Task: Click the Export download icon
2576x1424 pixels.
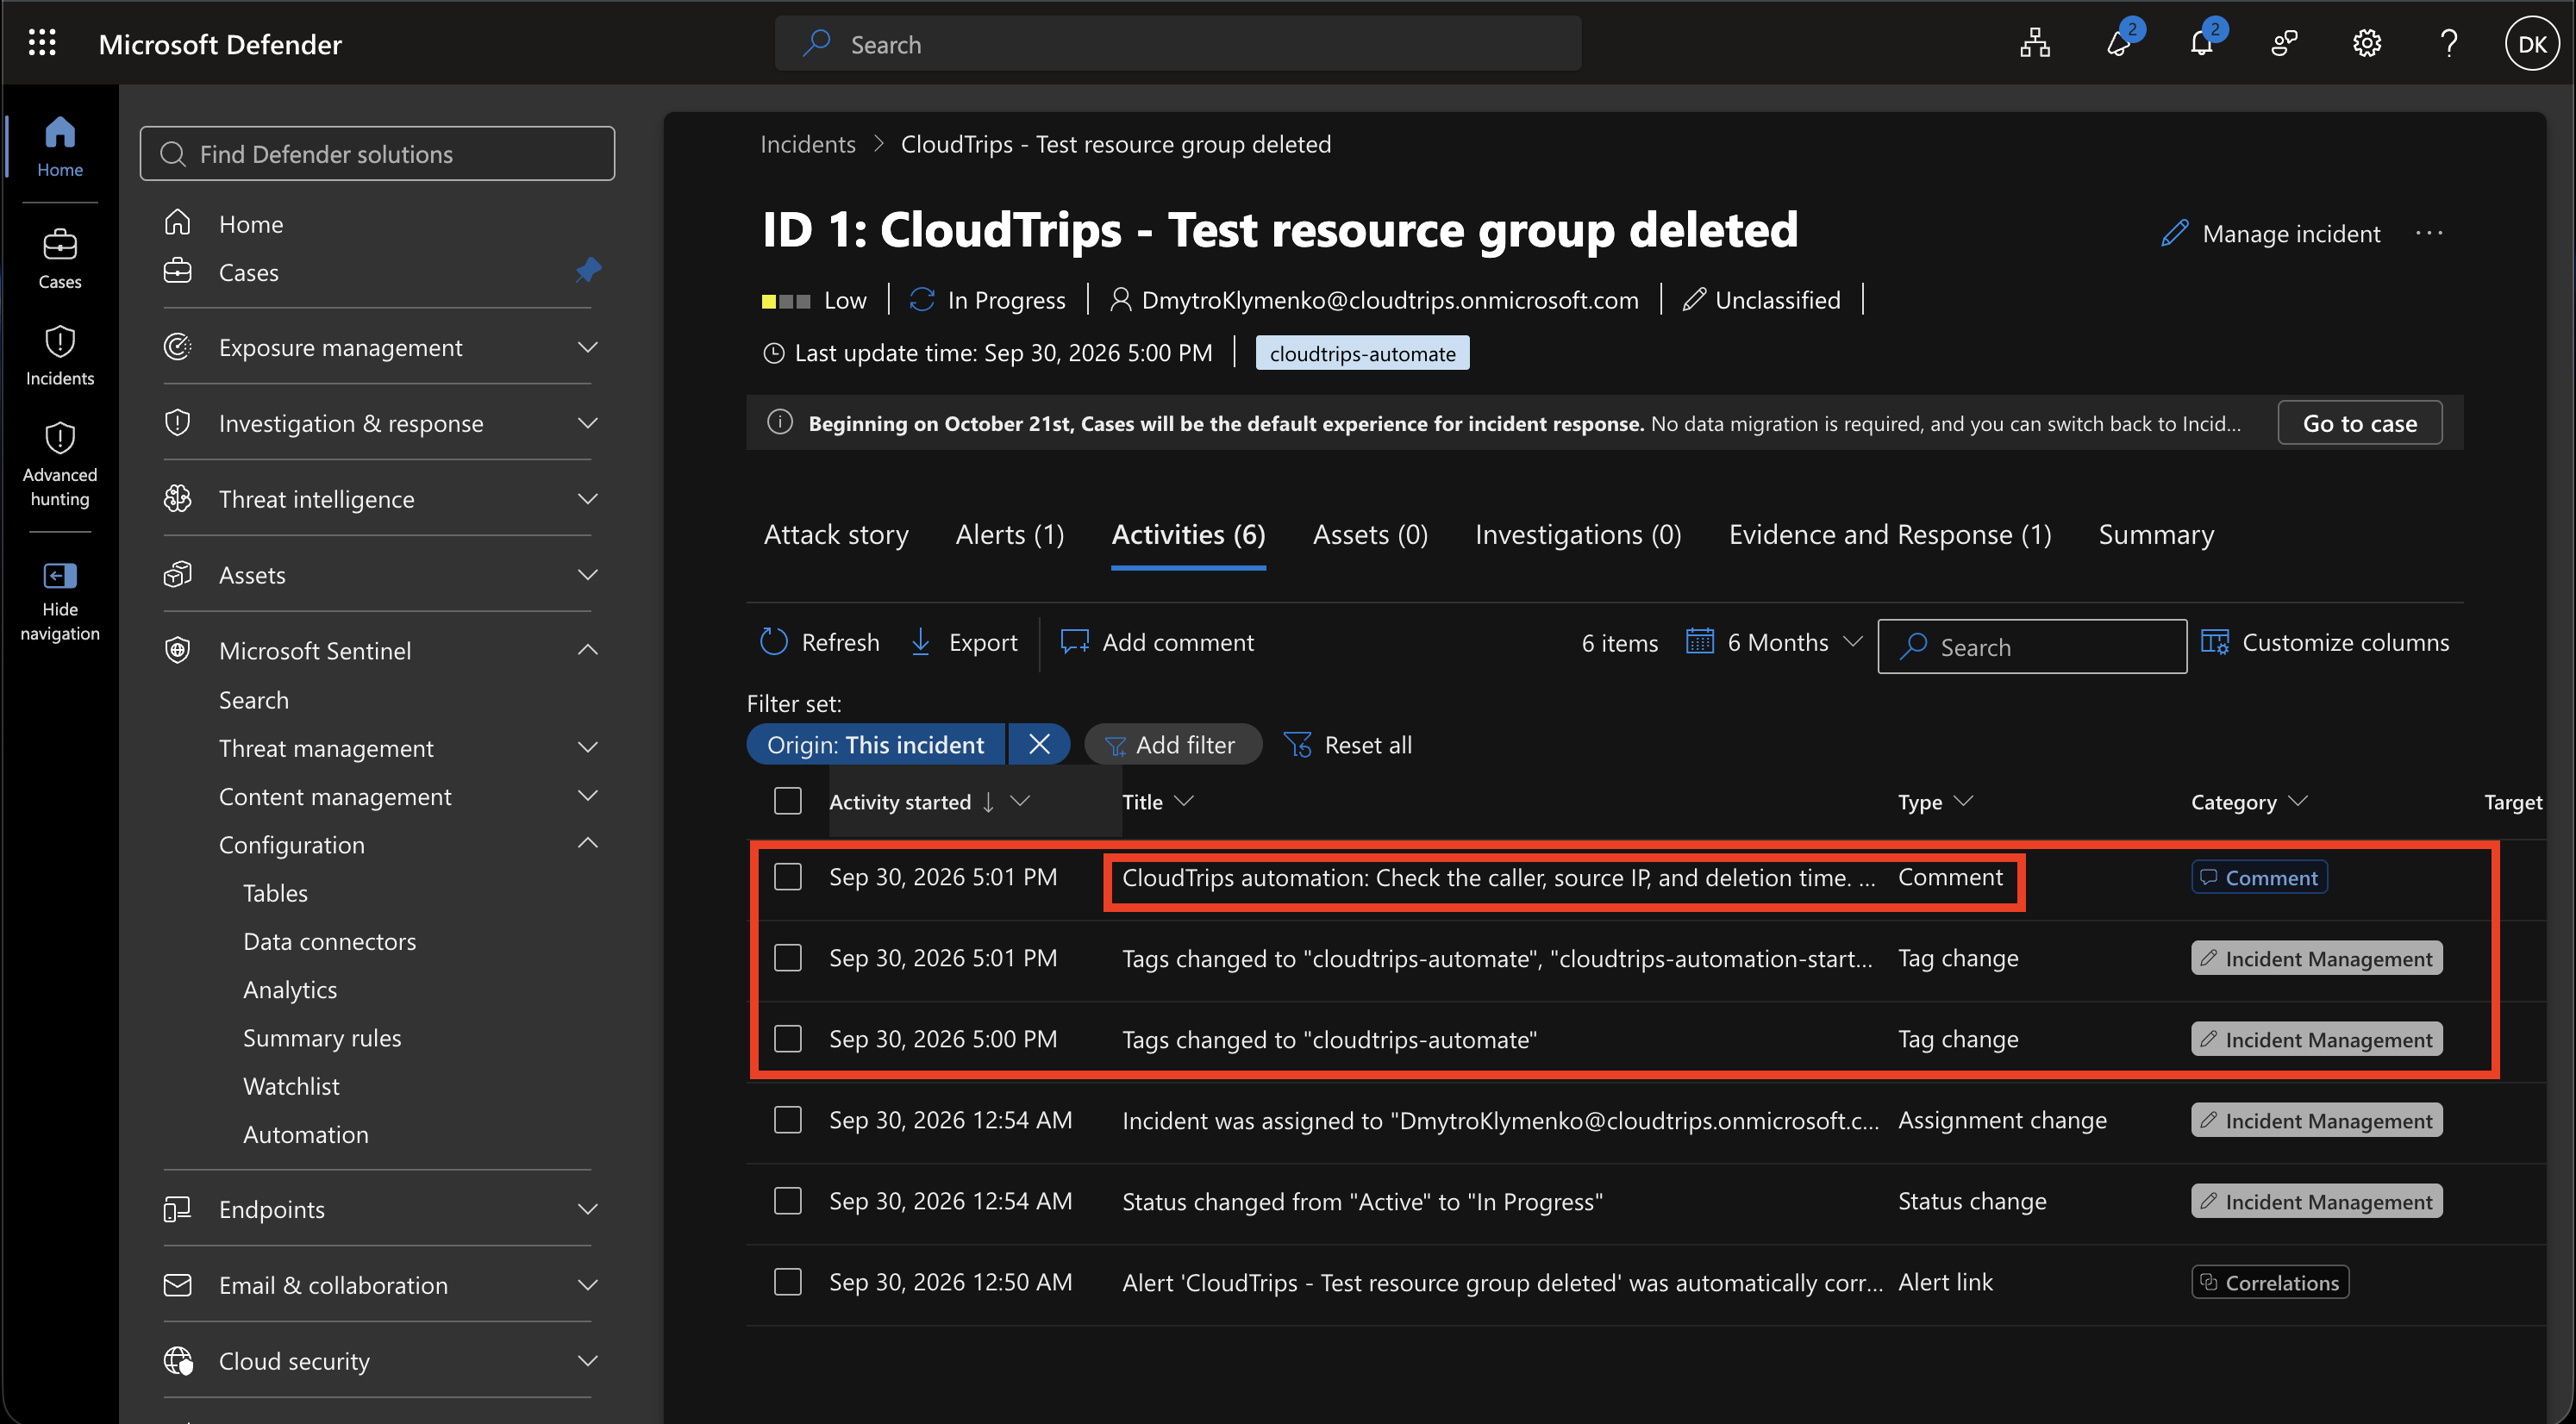Action: tap(921, 641)
